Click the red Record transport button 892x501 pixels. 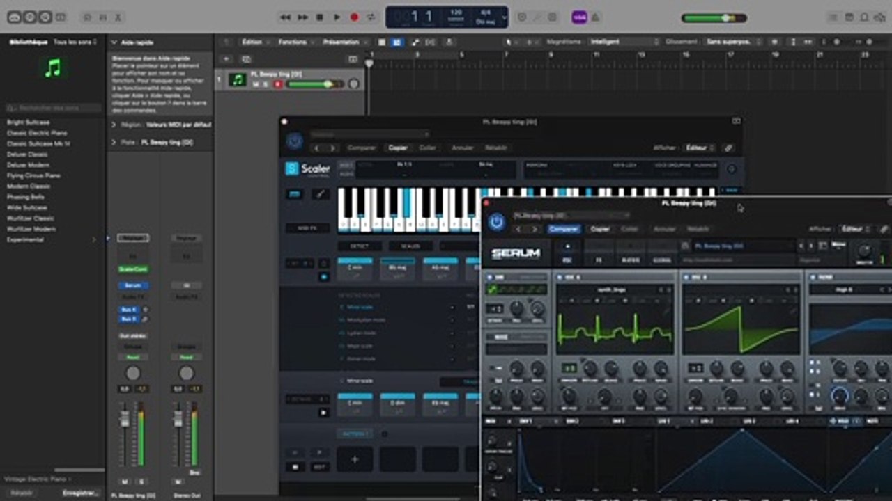(x=354, y=17)
